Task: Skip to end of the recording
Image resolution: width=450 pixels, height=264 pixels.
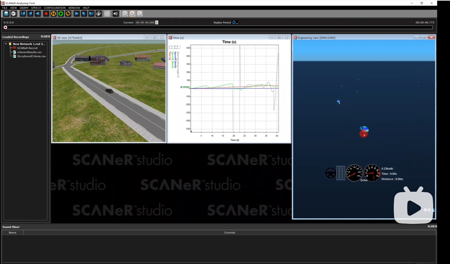Action: coord(91,14)
